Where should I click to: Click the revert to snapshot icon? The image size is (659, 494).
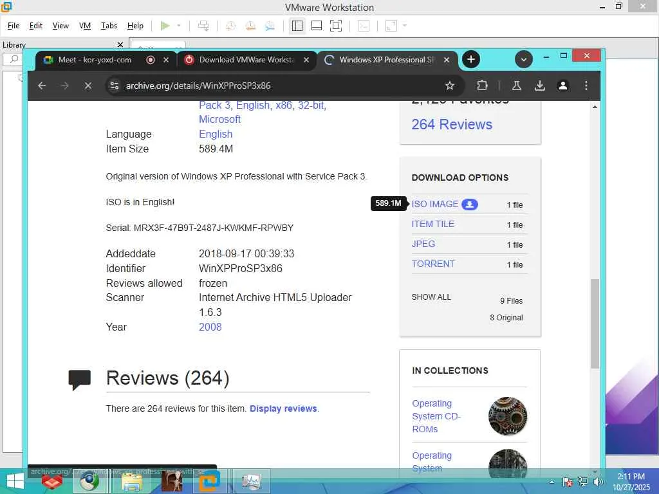pyautogui.click(x=250, y=26)
